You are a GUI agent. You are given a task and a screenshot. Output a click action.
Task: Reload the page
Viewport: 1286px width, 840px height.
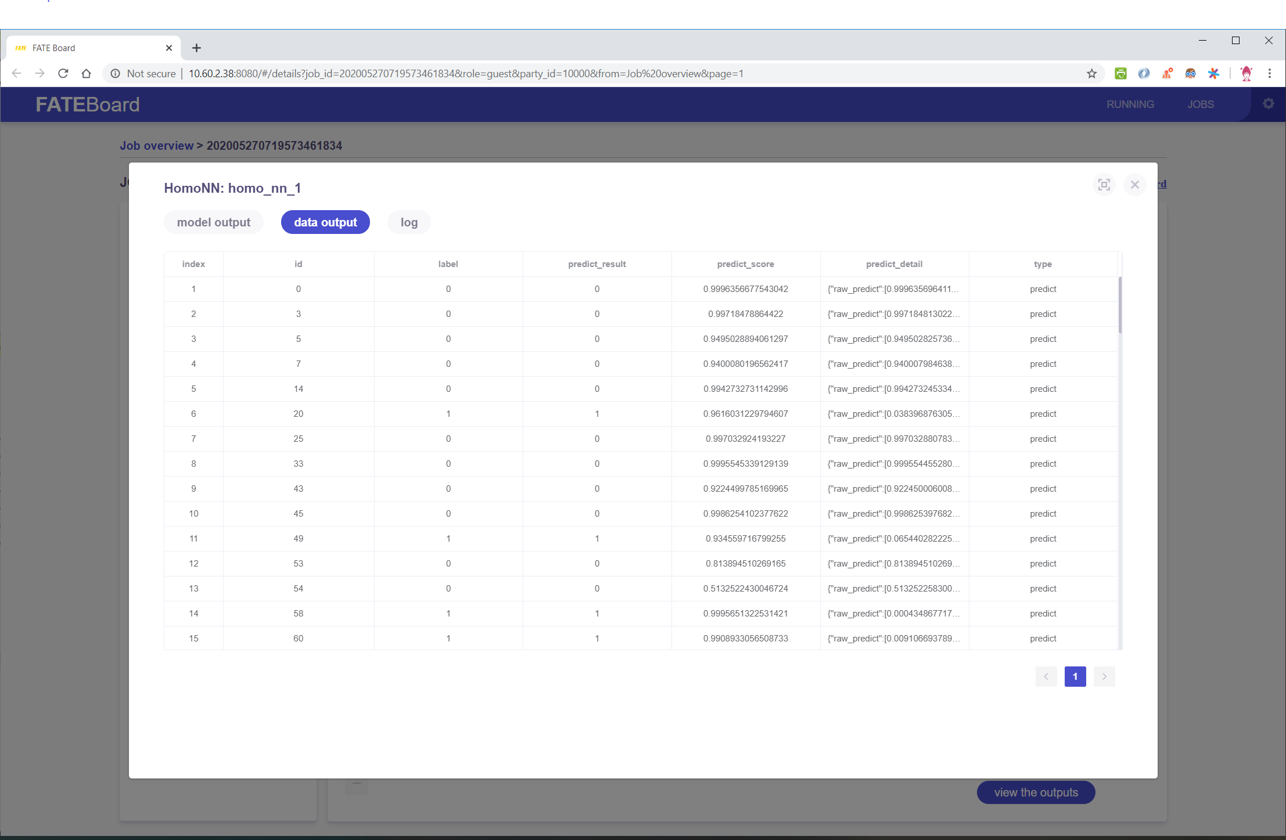pos(63,74)
